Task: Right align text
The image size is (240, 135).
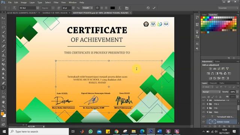Action: pos(106,8)
